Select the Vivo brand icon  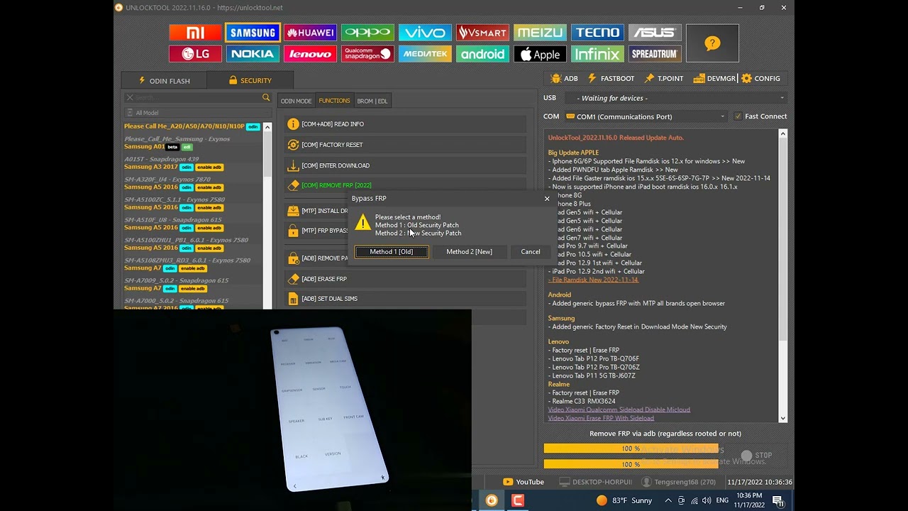[x=425, y=33]
